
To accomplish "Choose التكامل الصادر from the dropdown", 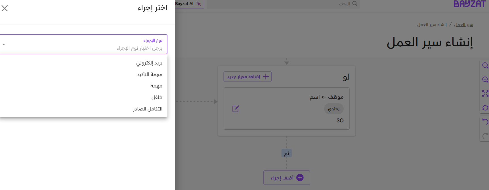I will (148, 109).
